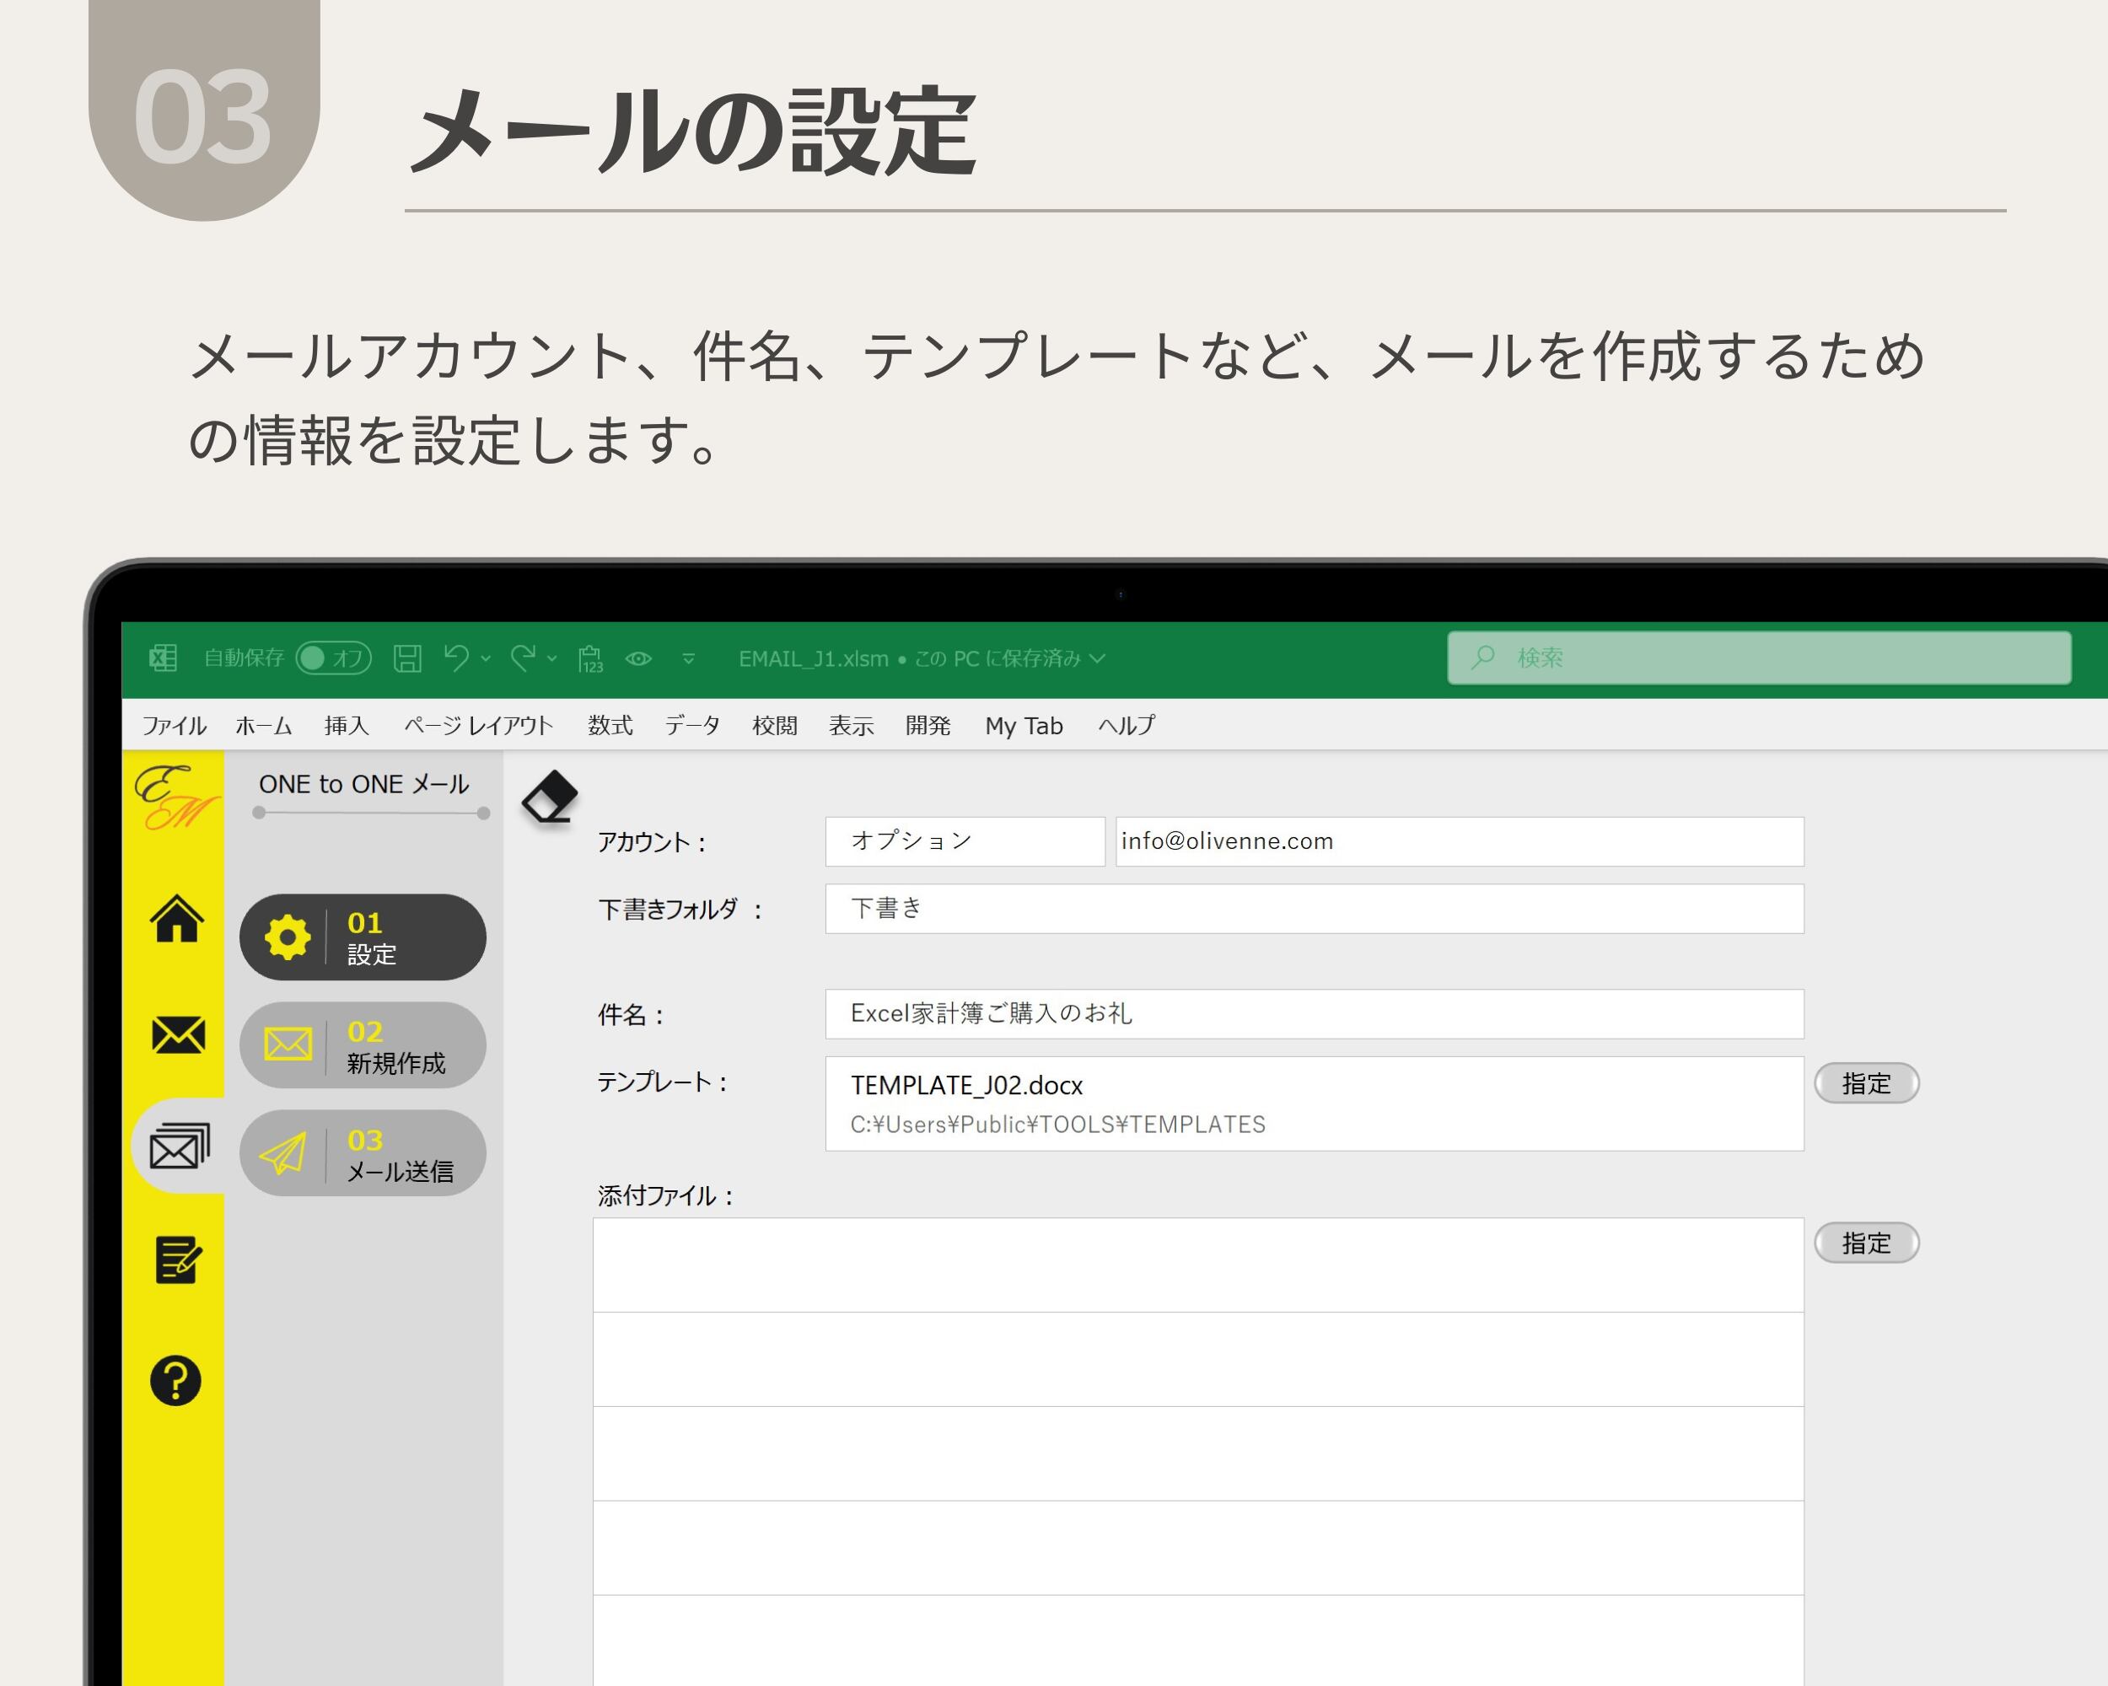This screenshot has width=2108, height=1686.
Task: Click the Excel app icon in title bar
Action: click(x=164, y=658)
